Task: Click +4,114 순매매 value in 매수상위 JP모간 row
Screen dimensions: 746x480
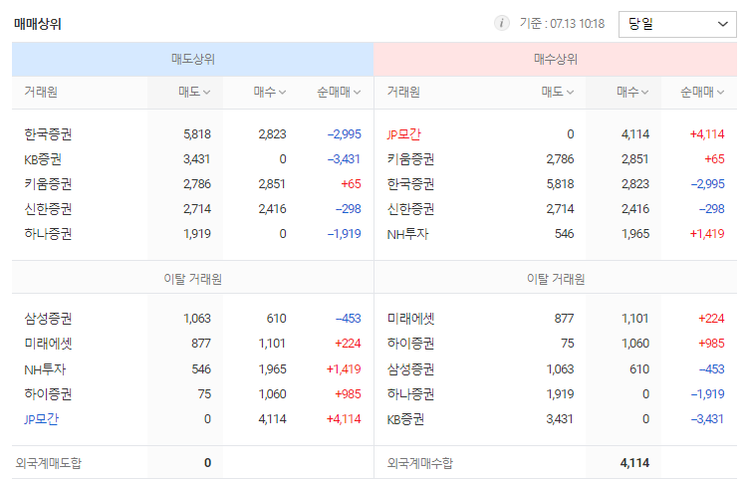Action: (707, 134)
